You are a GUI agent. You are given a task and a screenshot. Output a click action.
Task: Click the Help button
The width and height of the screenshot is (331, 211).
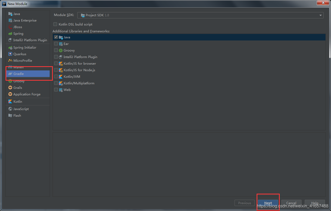[x=315, y=203]
